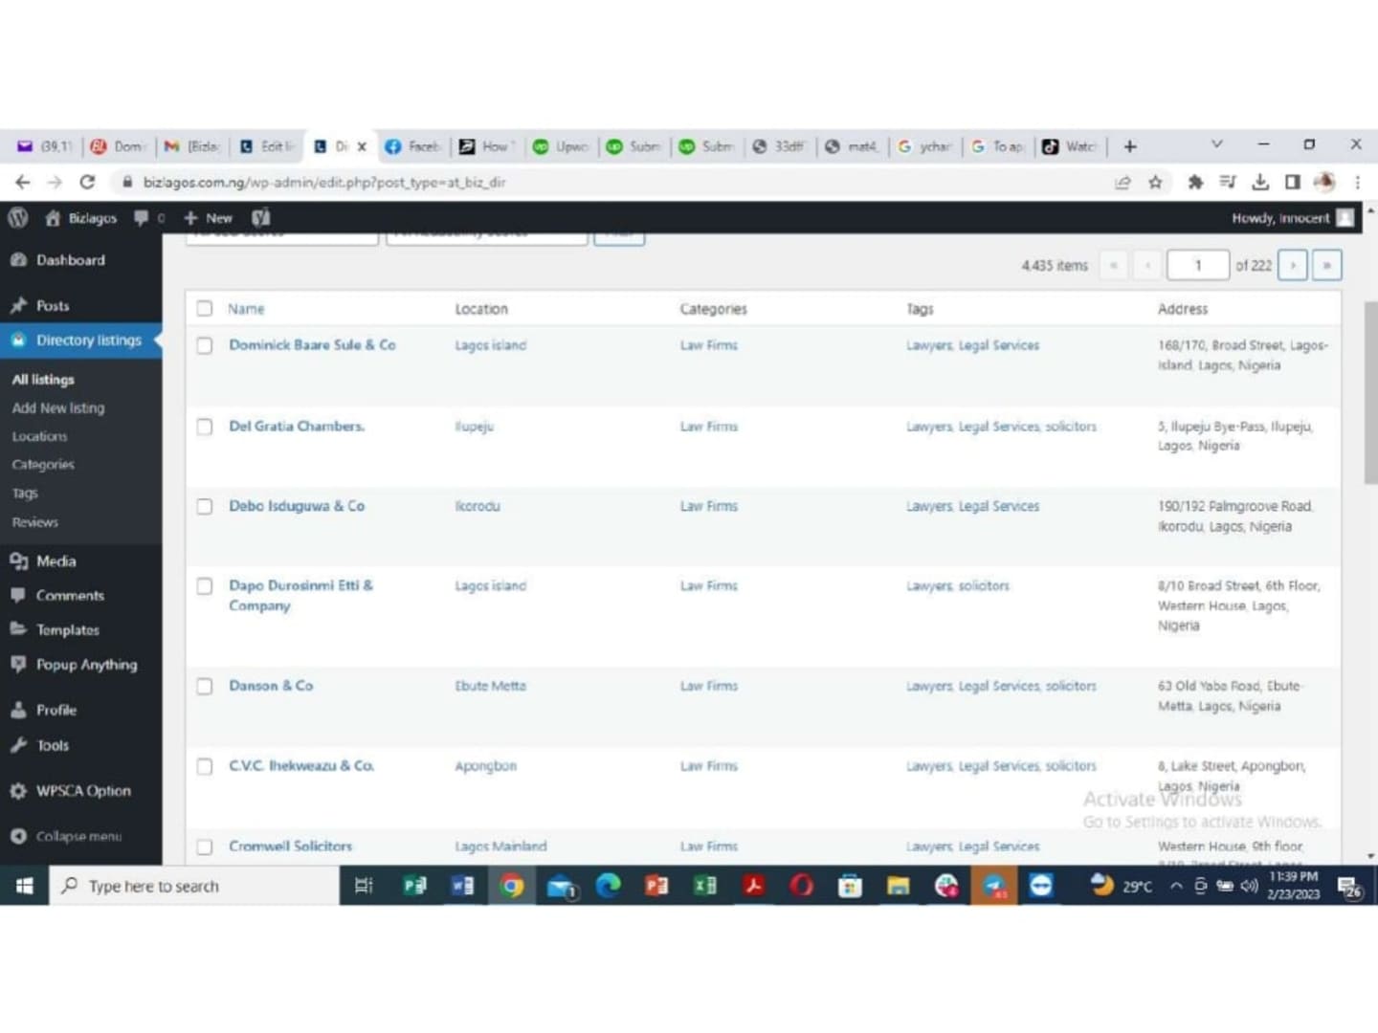Screen dimensions: 1378x1033
Task: Tick the Cromwell Solicitors checkbox
Action: pyautogui.click(x=204, y=846)
